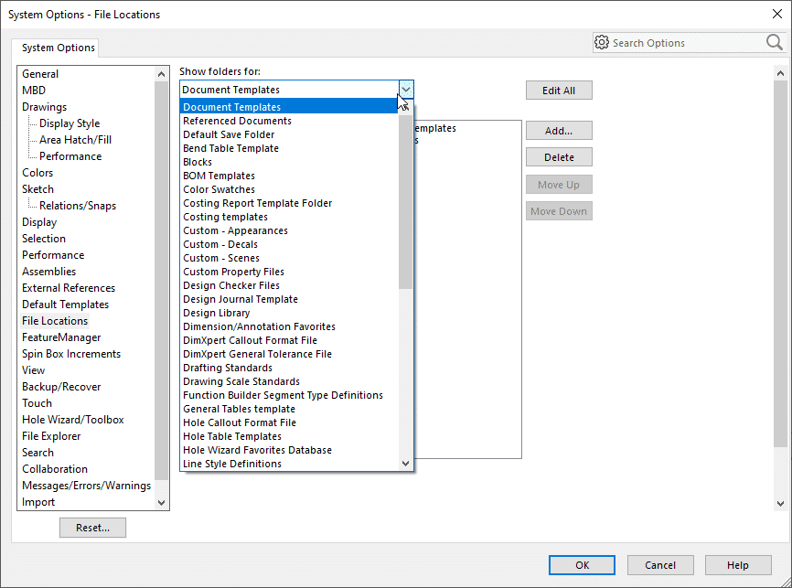
Task: Click dropdown list scroll down arrow
Action: tap(405, 464)
